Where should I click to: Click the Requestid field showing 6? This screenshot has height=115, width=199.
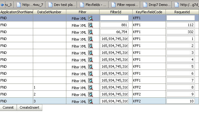tap(181, 73)
